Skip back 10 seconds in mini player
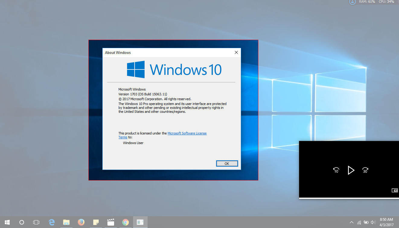The height and width of the screenshot is (228, 399). tap(336, 170)
